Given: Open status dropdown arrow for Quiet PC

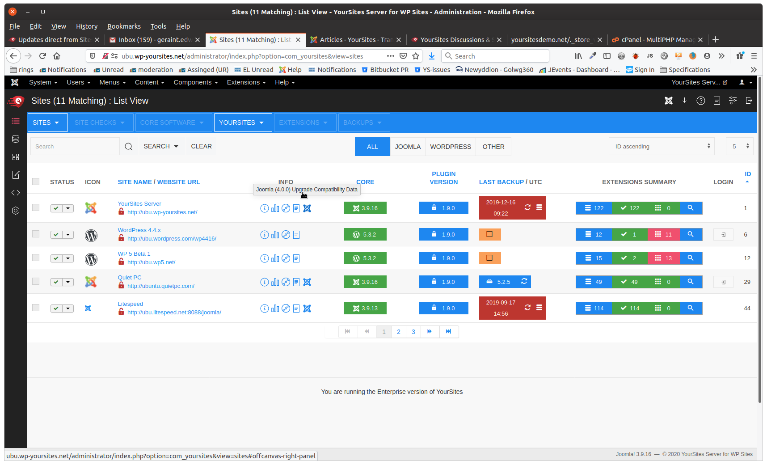Looking at the screenshot, I should 68,282.
